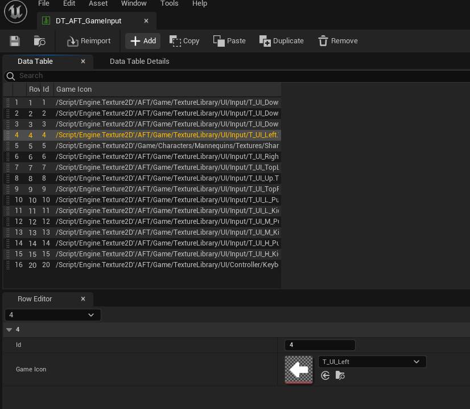Click inside the Id value field
470x409 pixels.
pyautogui.click(x=319, y=345)
